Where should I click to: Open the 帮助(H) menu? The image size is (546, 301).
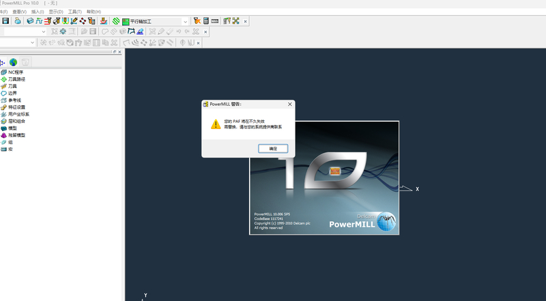(x=94, y=12)
